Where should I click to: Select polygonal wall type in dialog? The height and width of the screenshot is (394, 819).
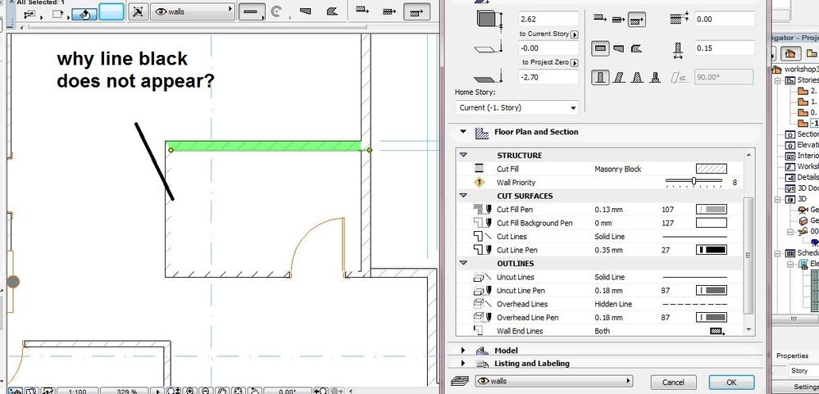(x=636, y=48)
